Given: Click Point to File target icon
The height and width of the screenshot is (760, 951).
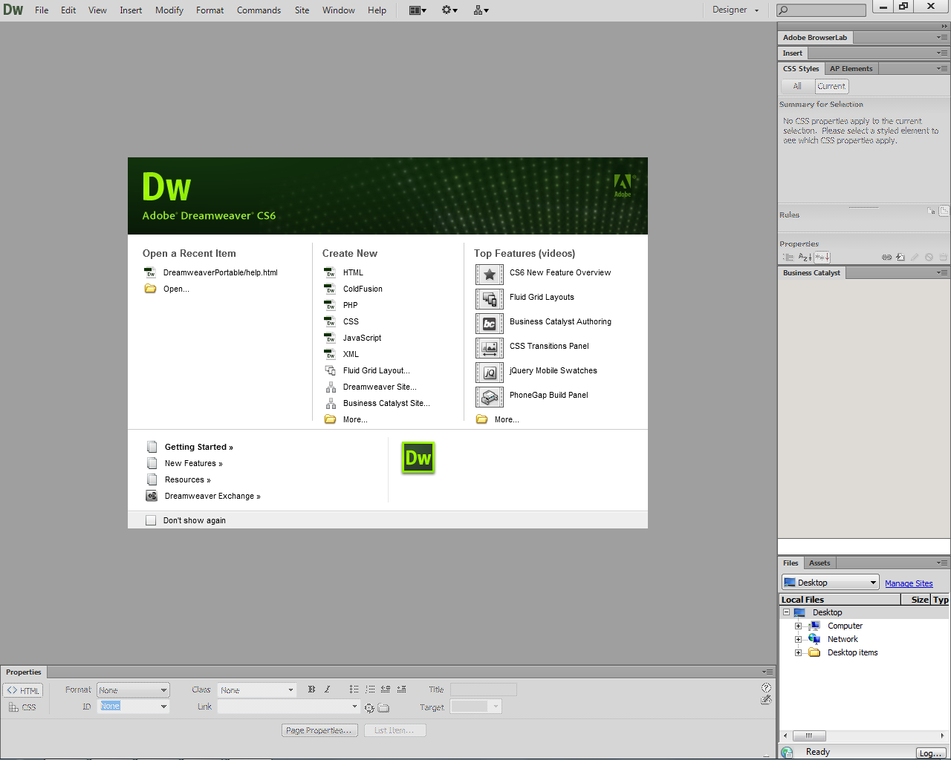Looking at the screenshot, I should click(x=369, y=707).
